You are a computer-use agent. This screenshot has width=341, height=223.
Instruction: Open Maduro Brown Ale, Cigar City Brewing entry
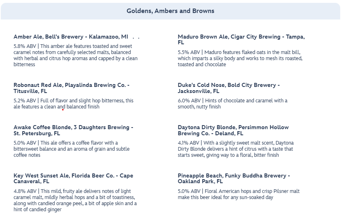click(x=241, y=39)
